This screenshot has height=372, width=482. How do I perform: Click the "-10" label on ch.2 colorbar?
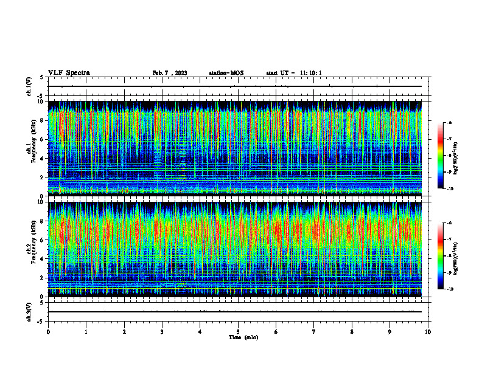click(450, 289)
